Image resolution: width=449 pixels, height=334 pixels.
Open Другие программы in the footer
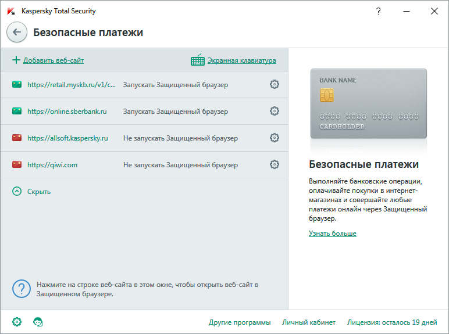240,322
